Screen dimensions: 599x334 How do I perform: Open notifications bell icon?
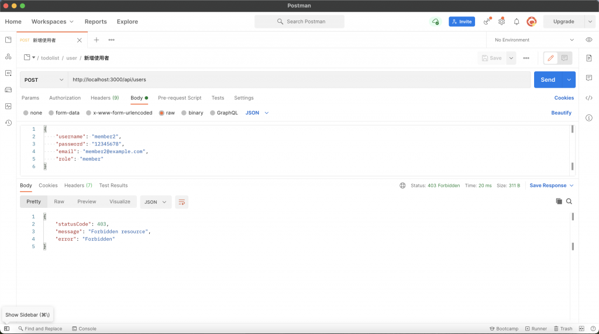(516, 22)
